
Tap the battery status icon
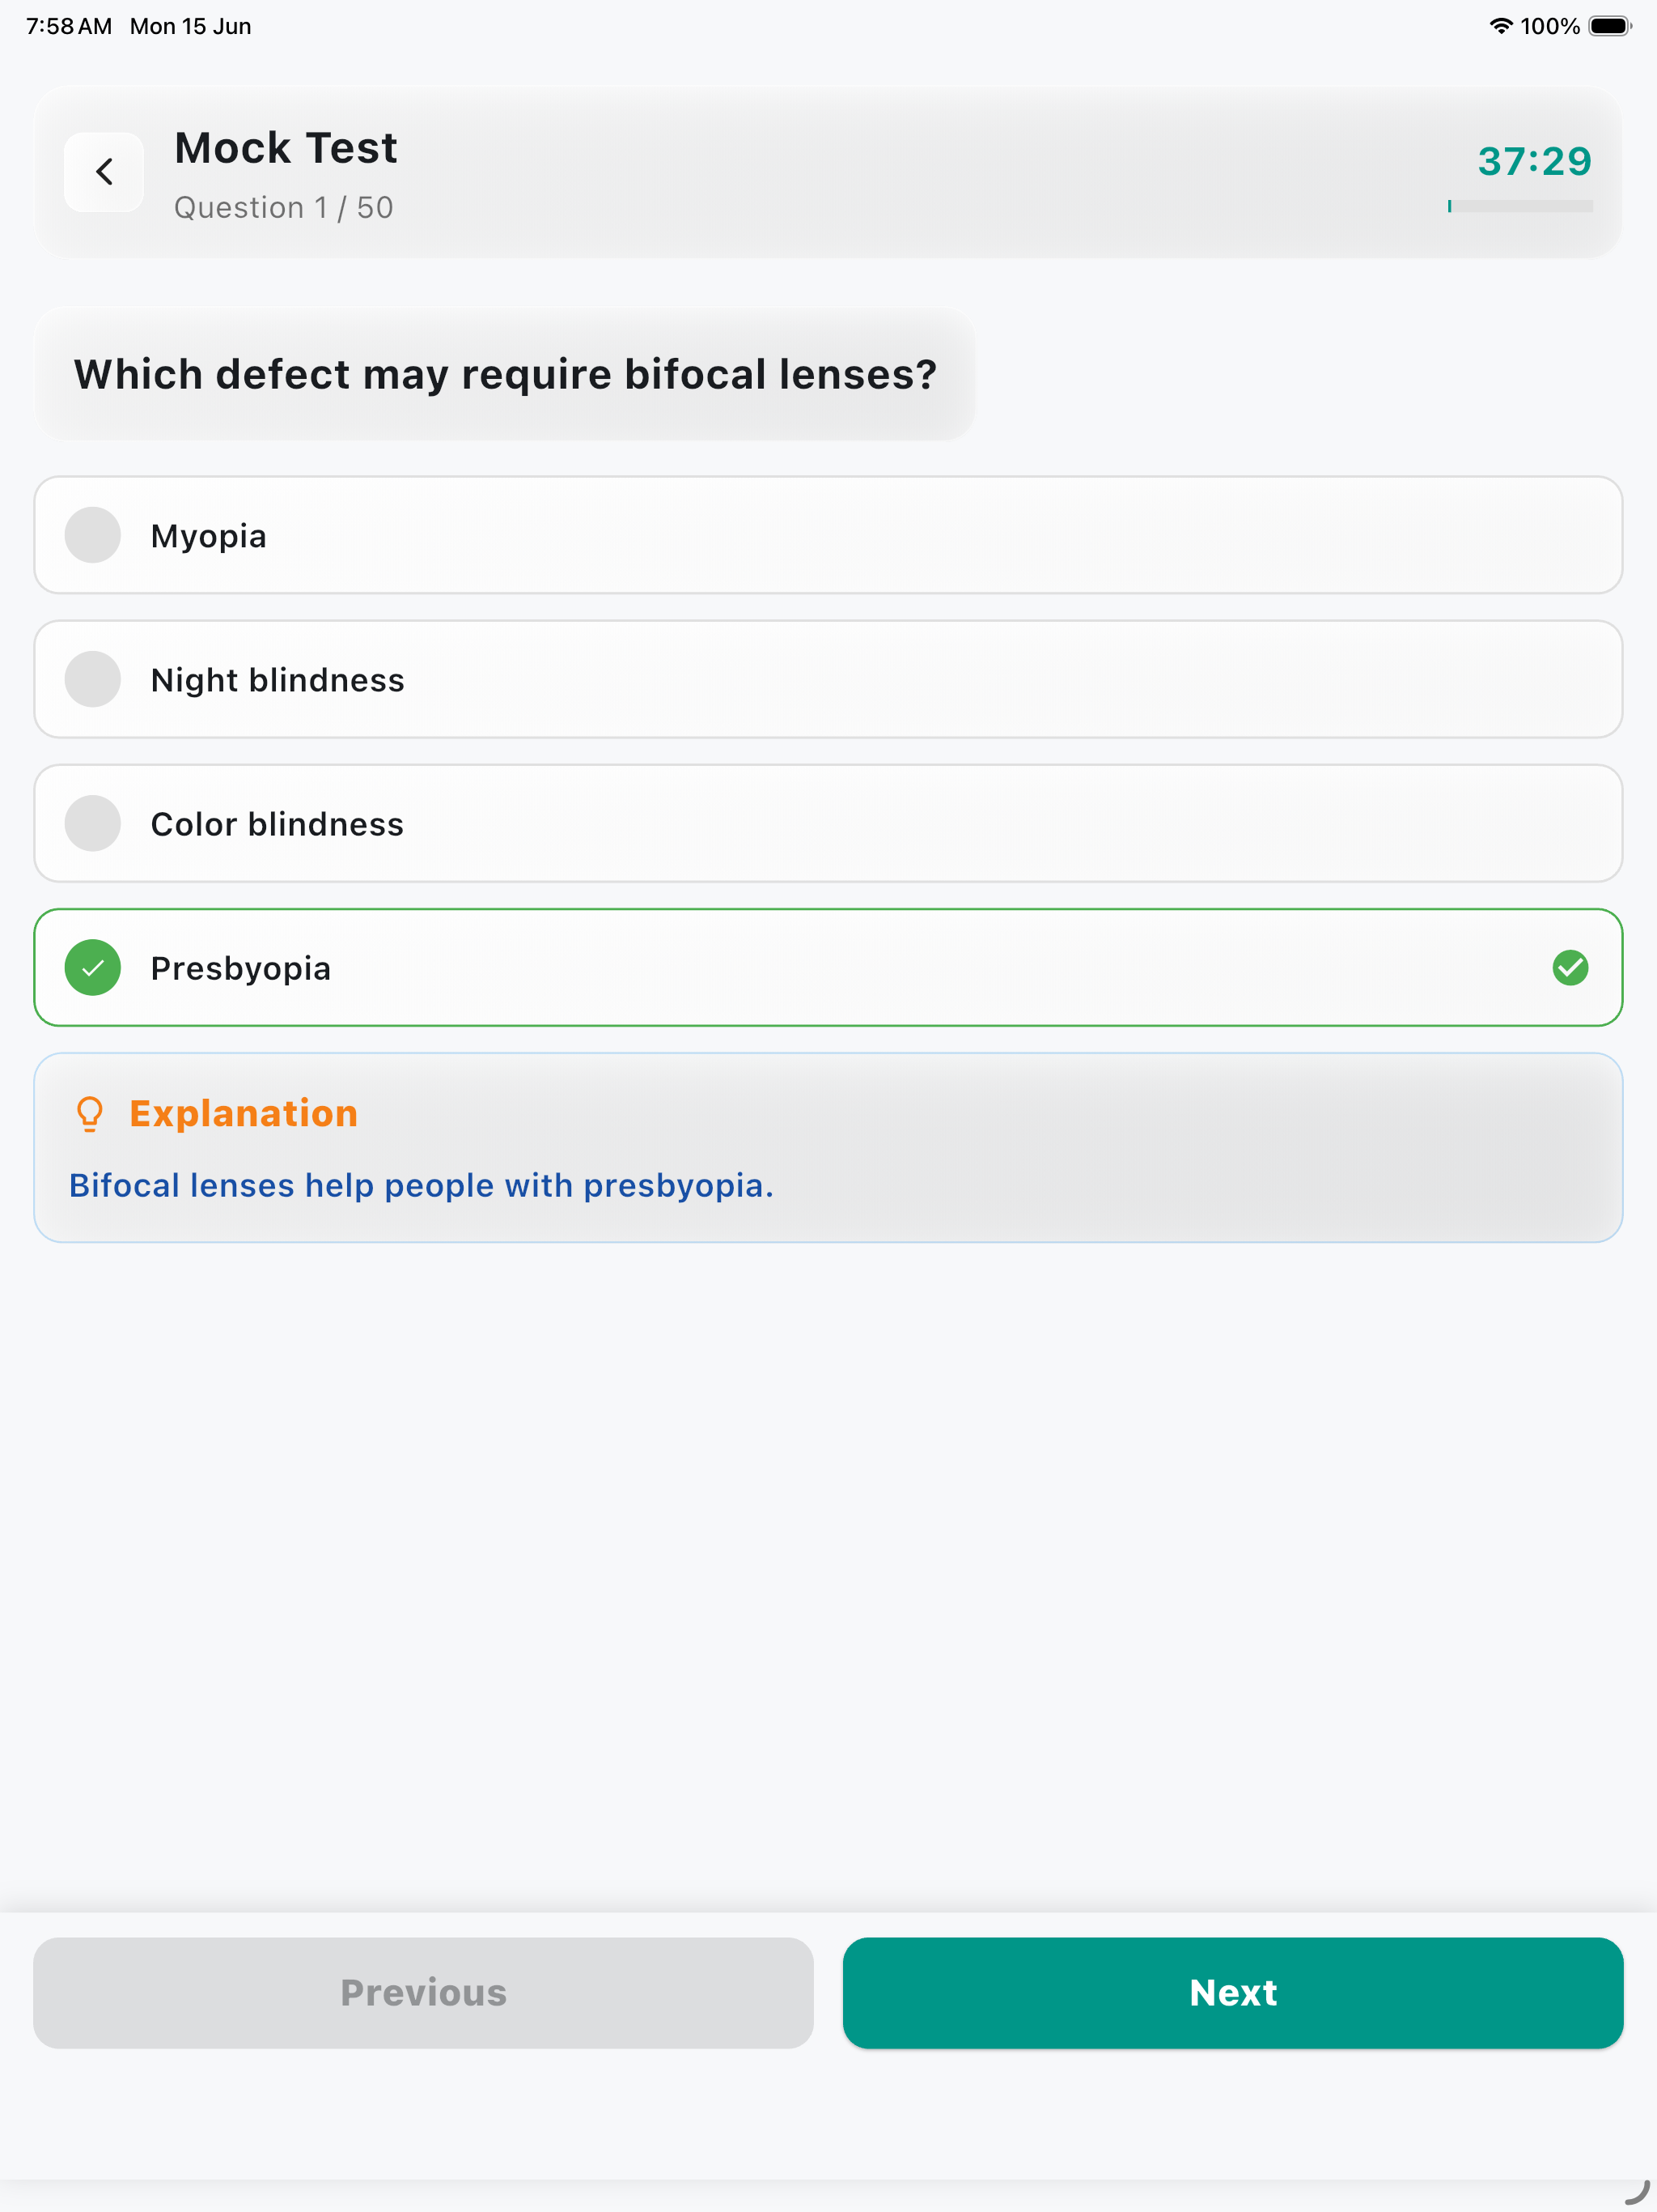click(x=1609, y=27)
